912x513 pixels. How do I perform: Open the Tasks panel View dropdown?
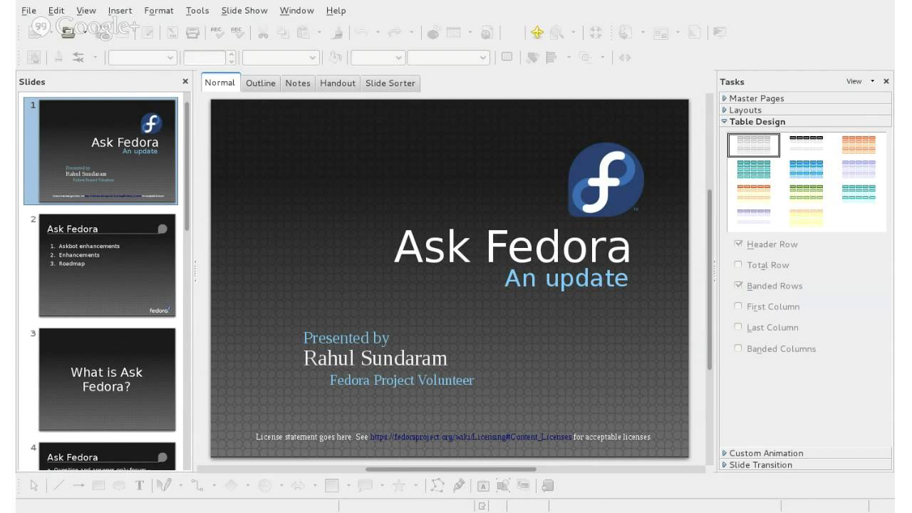point(860,81)
